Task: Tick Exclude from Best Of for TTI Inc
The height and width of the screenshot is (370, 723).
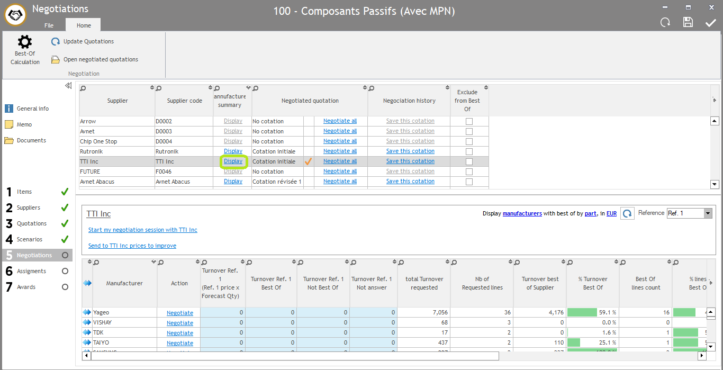Action: click(469, 161)
